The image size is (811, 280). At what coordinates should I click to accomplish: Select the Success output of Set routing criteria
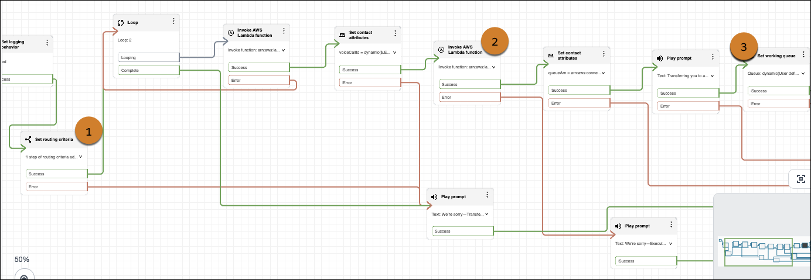(x=57, y=174)
